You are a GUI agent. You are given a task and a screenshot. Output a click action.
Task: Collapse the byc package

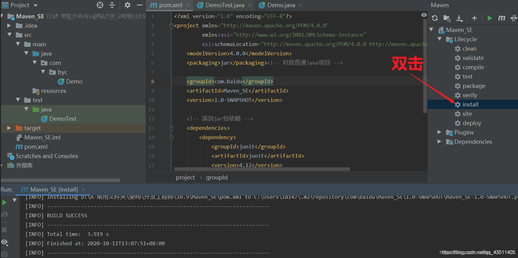pyautogui.click(x=43, y=72)
